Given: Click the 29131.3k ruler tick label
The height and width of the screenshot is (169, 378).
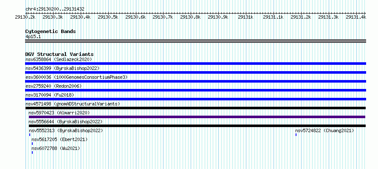Looking at the screenshot, I should click(x=328, y=17).
